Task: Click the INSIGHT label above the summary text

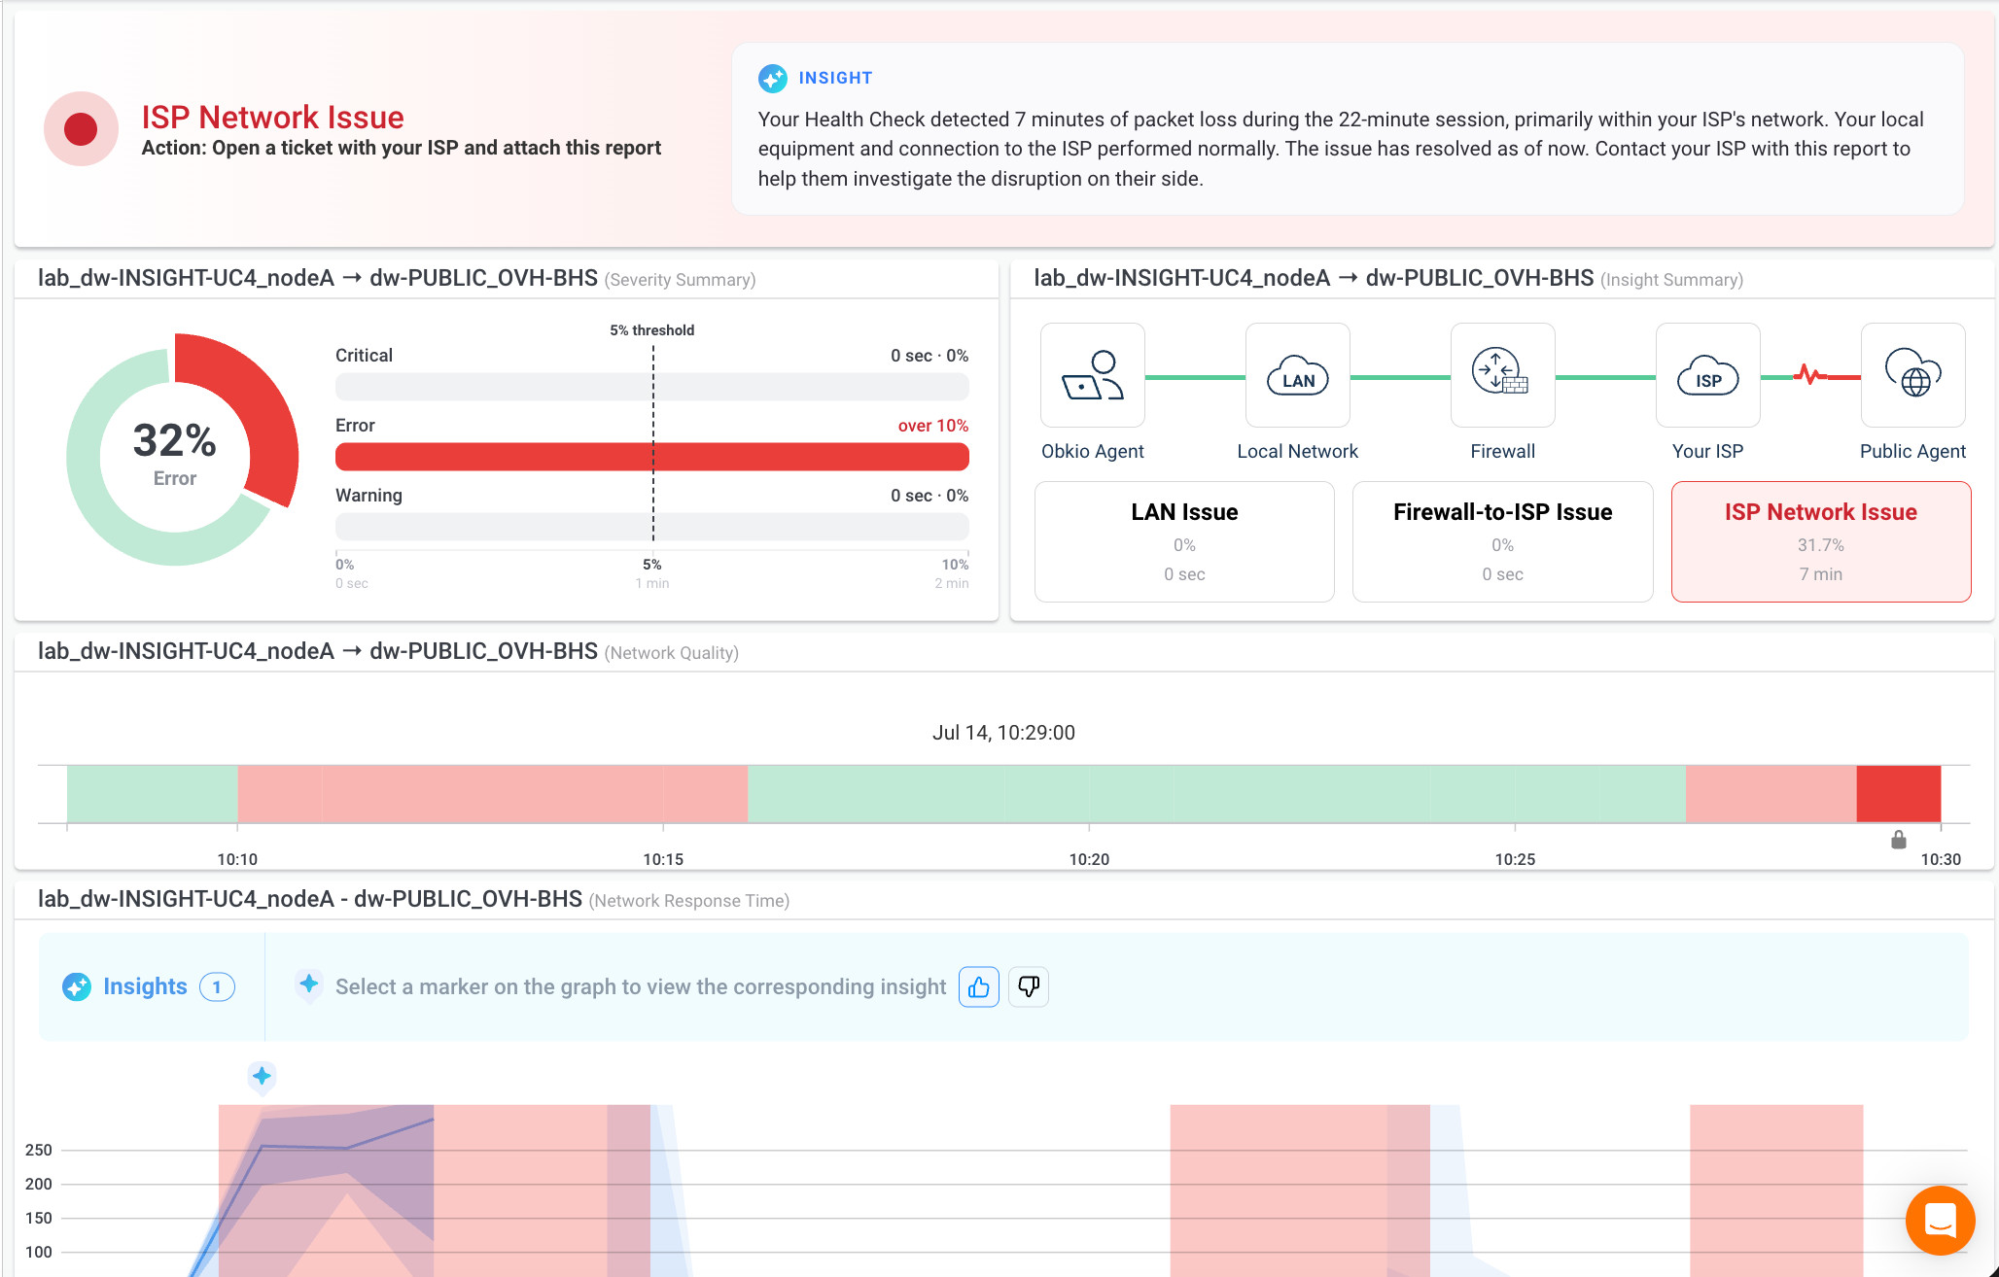Action: pyautogui.click(x=836, y=78)
